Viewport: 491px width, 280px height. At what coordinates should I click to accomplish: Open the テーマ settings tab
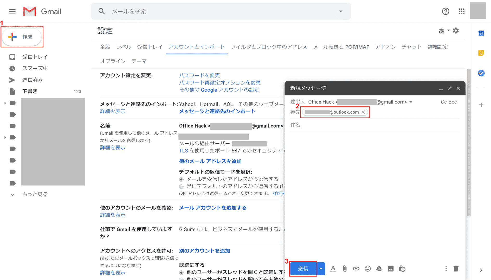139,61
